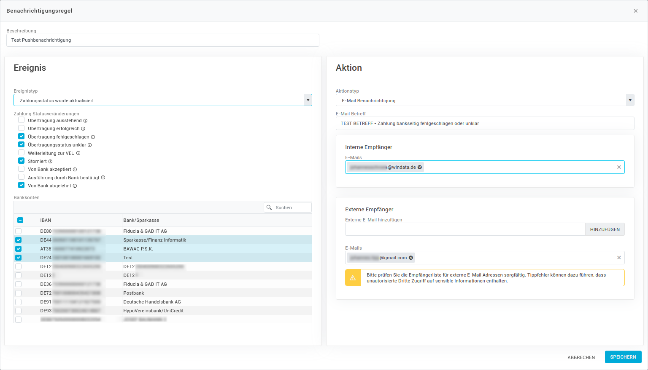This screenshot has height=370, width=648.
Task: Open the Ereignistyp dropdown
Action: (308, 100)
